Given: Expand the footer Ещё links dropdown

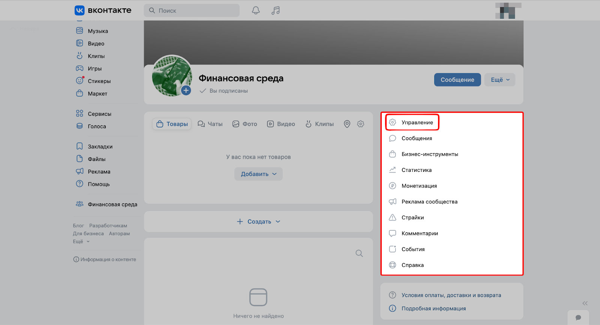Looking at the screenshot, I should (x=81, y=241).
